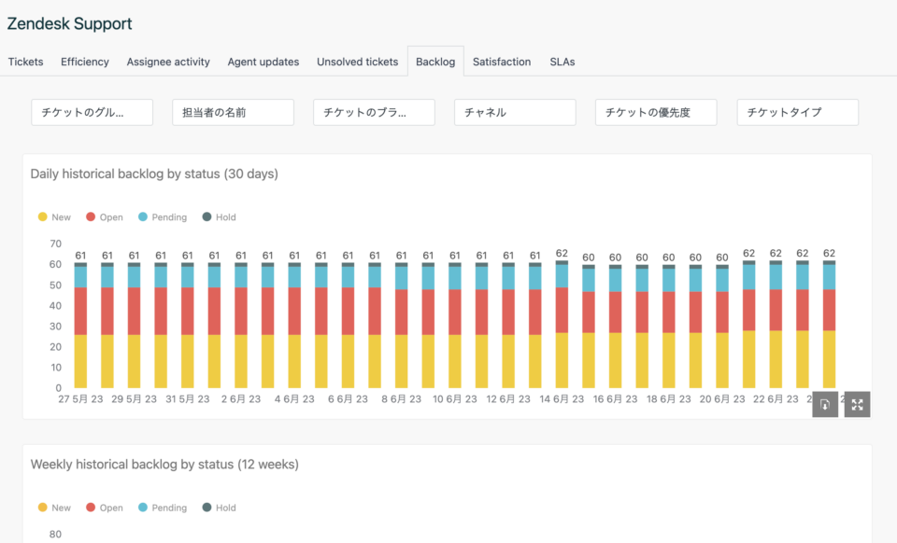This screenshot has height=543, width=897.
Task: Switch to the Tickets tab
Action: coord(25,62)
